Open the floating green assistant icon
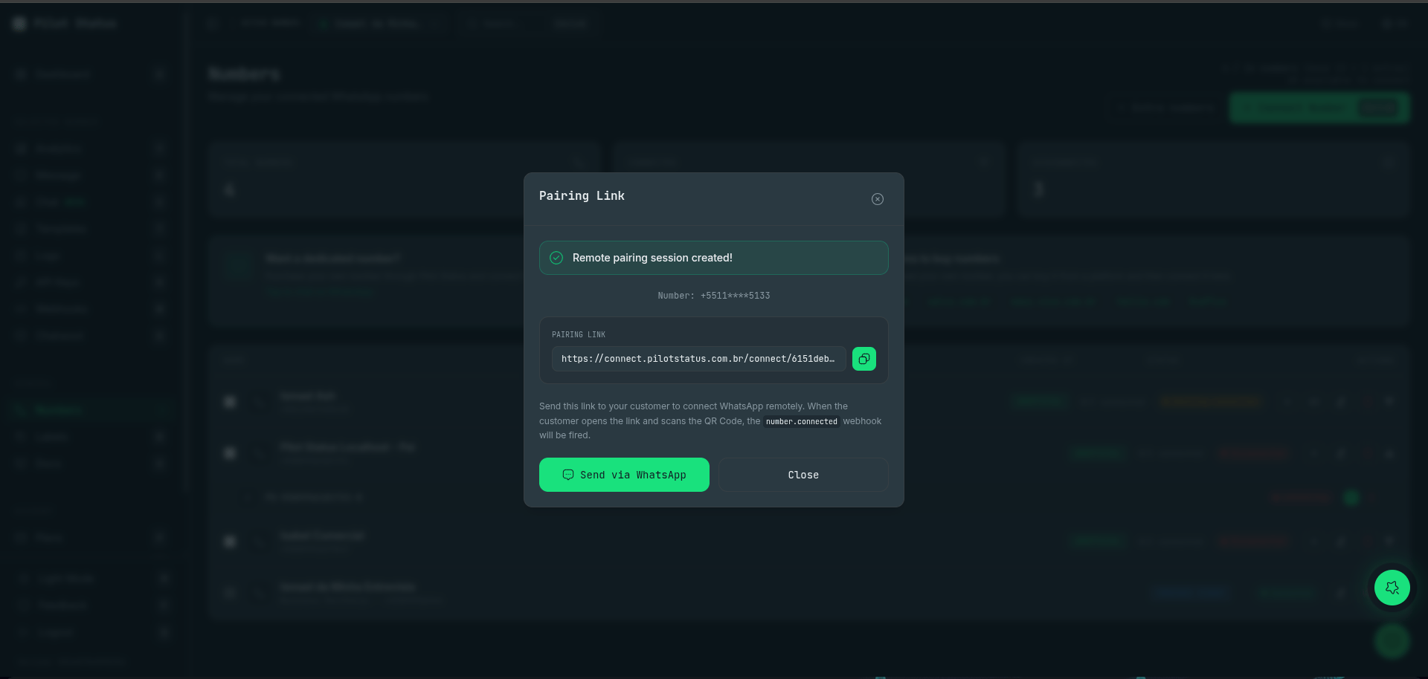The width and height of the screenshot is (1428, 679). 1392,588
